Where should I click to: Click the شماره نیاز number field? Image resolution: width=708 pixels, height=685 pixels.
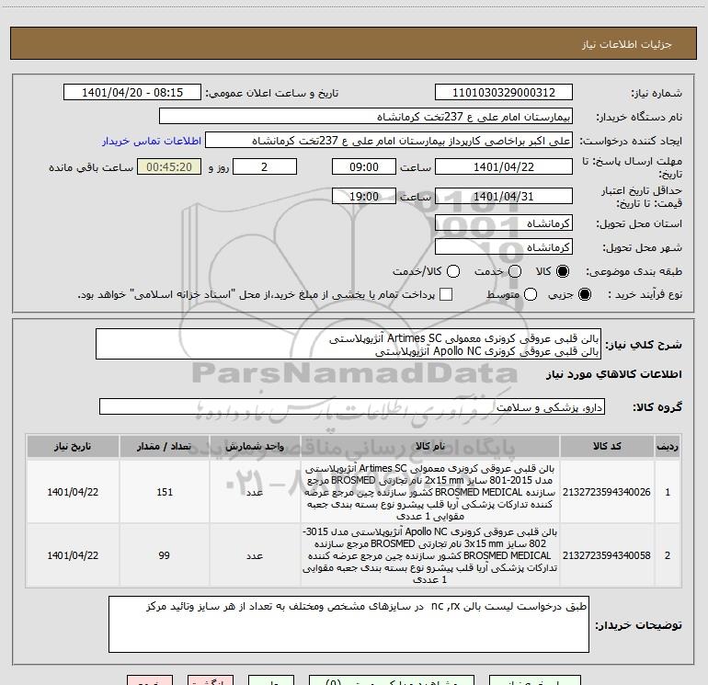pyautogui.click(x=504, y=93)
